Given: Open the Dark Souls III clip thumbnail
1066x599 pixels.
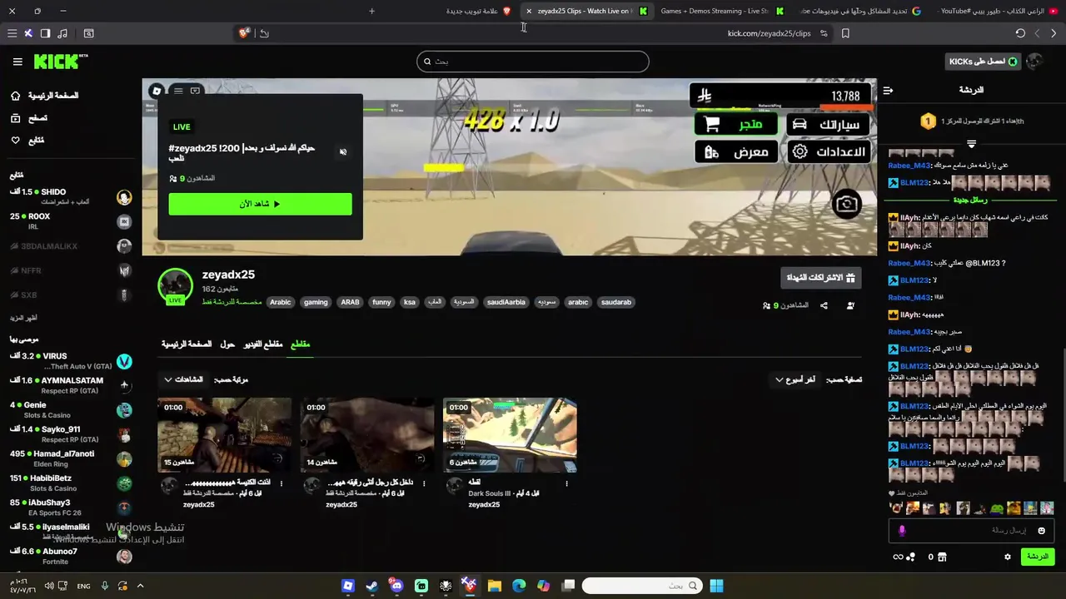Looking at the screenshot, I should tap(510, 435).
